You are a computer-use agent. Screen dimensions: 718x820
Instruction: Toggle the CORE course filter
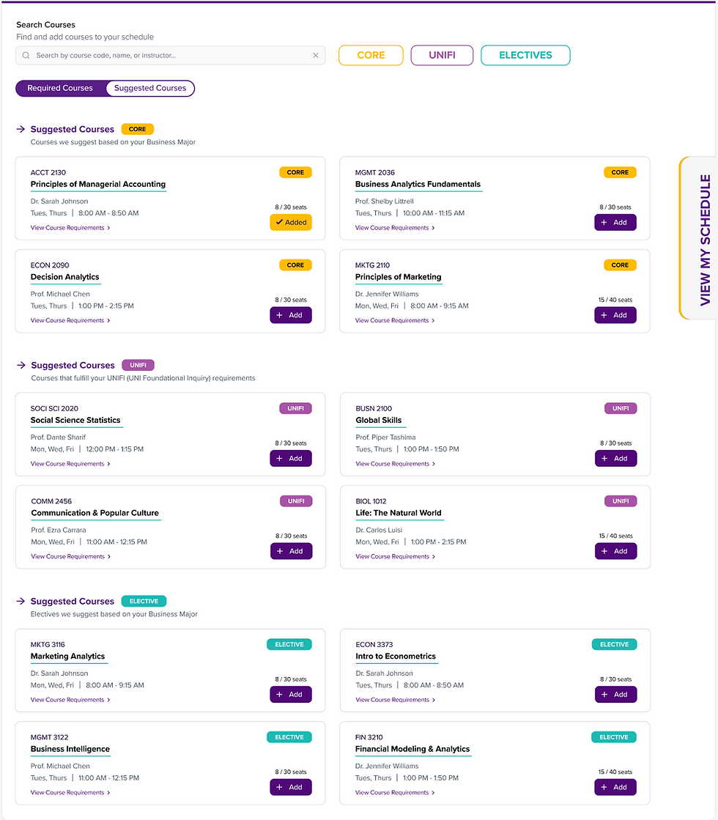[x=371, y=55]
